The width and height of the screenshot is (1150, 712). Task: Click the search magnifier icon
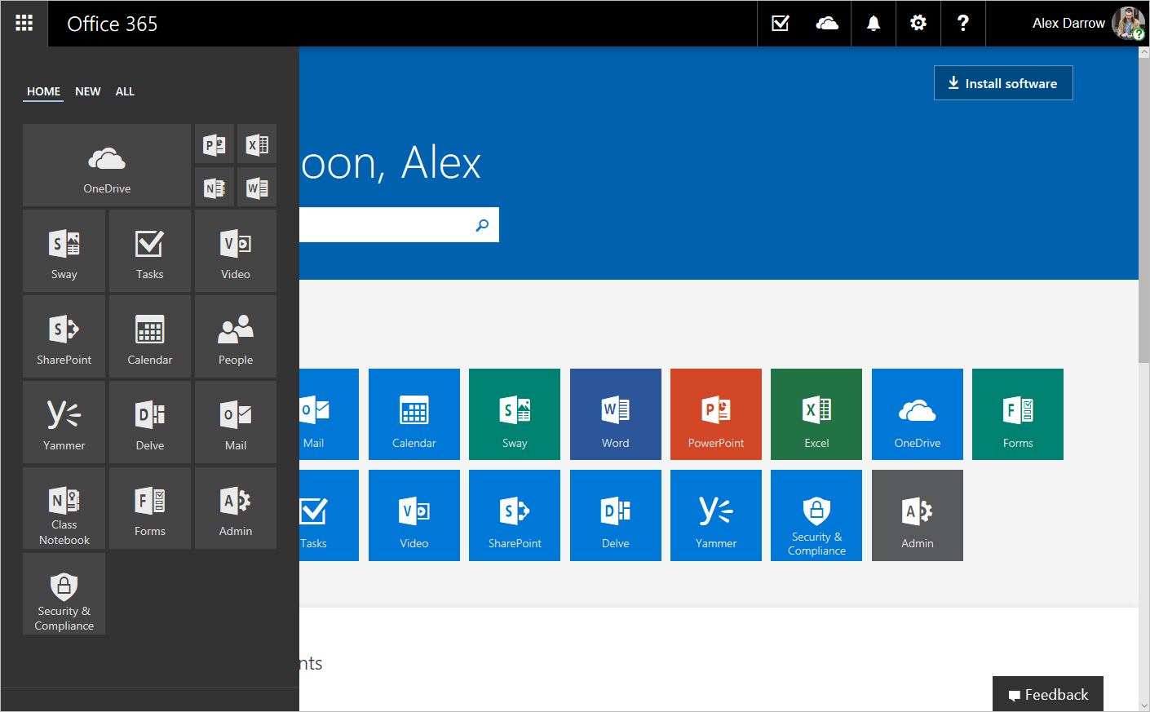482,225
